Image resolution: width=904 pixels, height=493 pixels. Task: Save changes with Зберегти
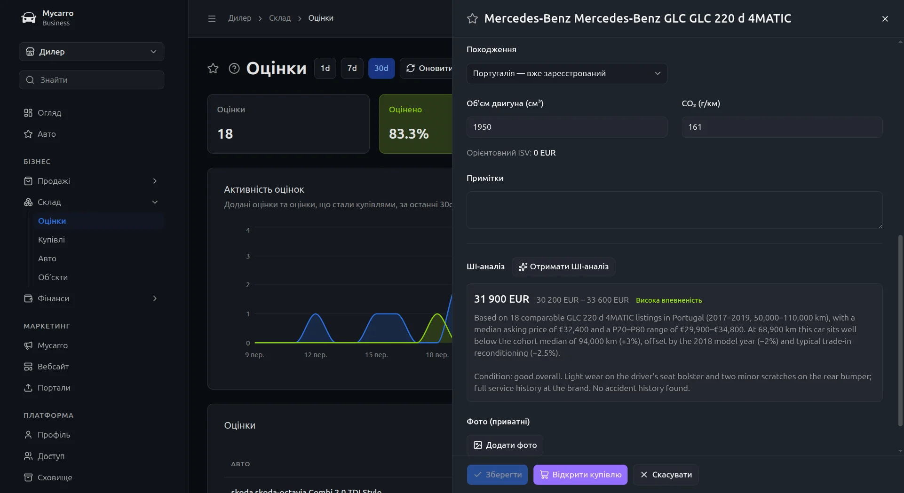coord(497,475)
